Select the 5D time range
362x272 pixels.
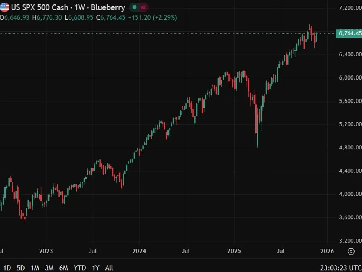tap(21, 268)
